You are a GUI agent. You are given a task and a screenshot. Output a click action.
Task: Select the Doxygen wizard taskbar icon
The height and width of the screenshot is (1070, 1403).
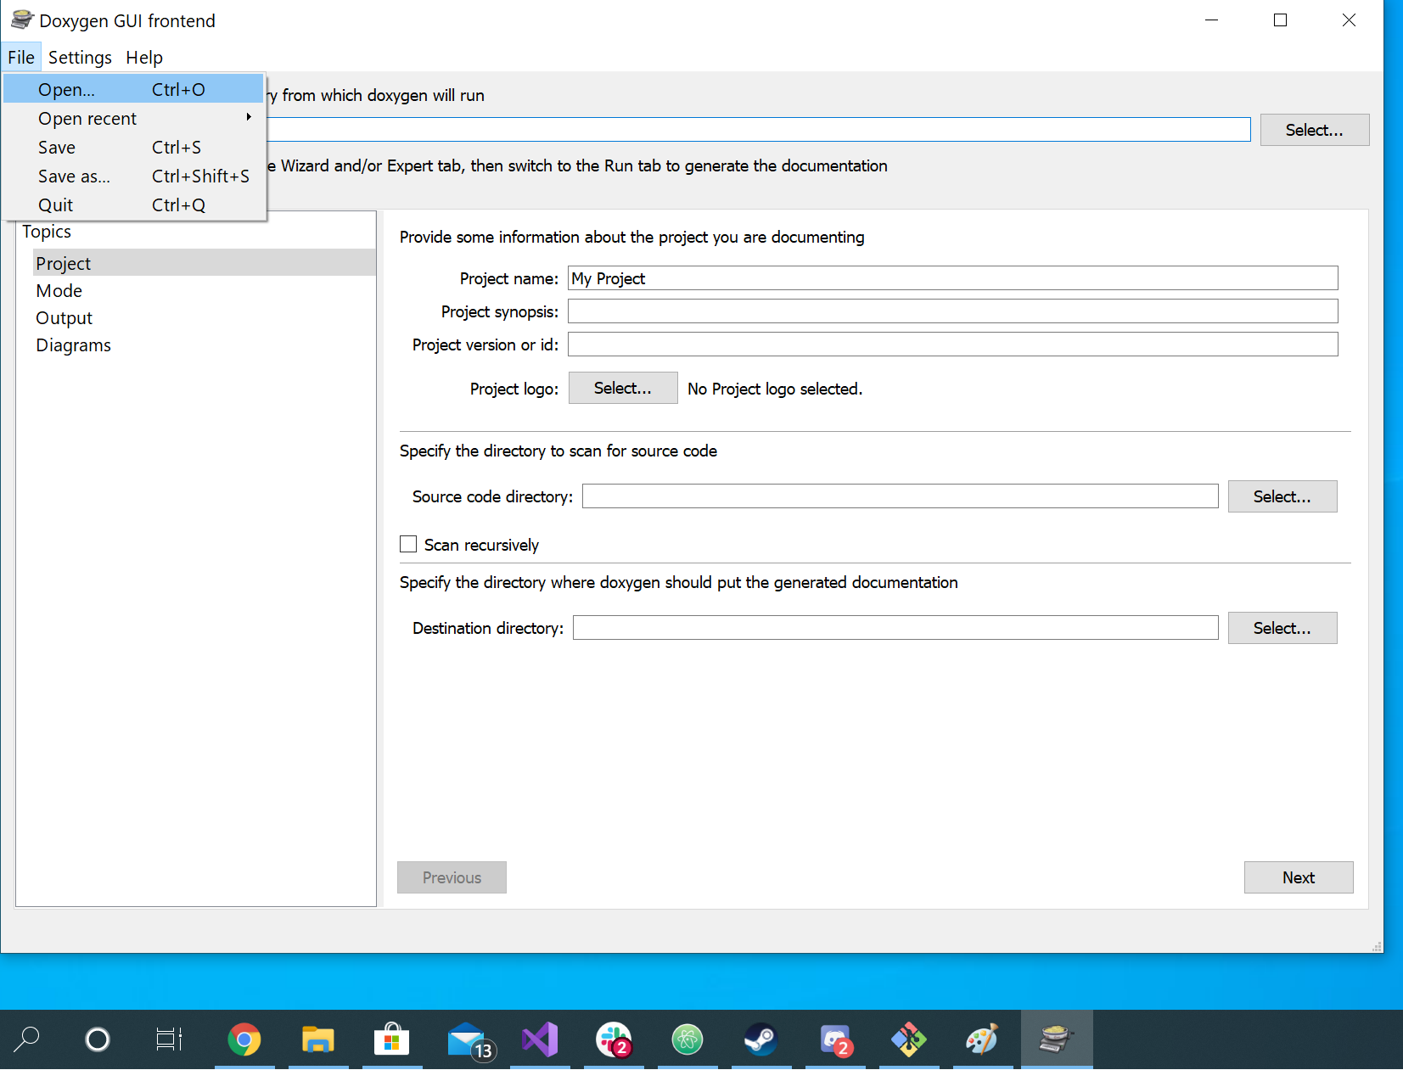point(1057,1039)
